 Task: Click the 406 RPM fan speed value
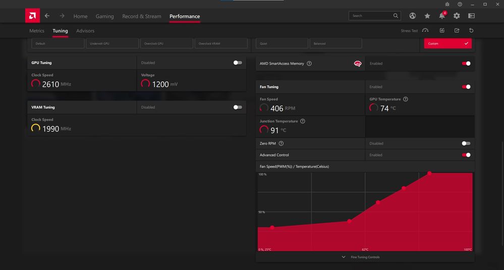pos(277,108)
